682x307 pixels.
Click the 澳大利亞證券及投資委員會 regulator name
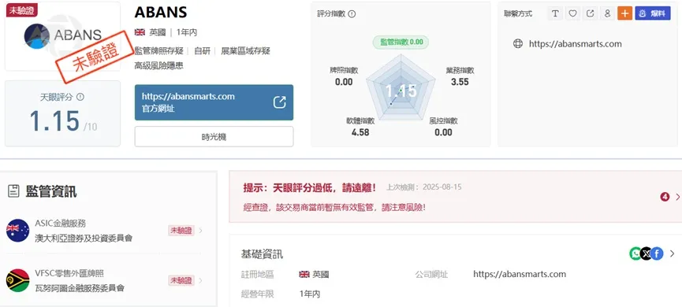point(84,238)
